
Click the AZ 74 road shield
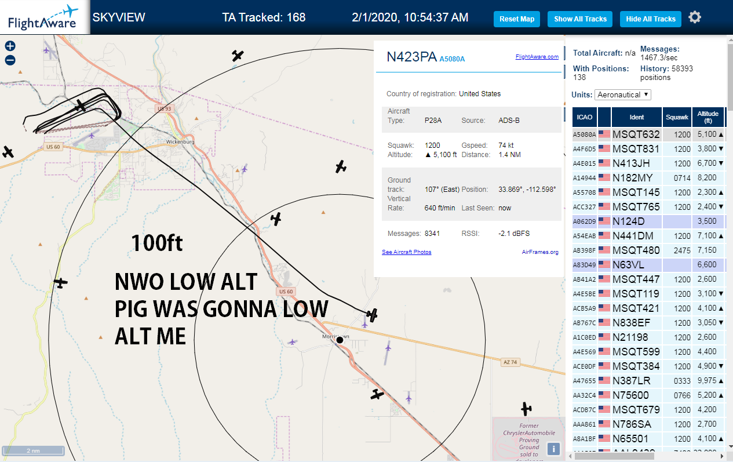coord(510,362)
